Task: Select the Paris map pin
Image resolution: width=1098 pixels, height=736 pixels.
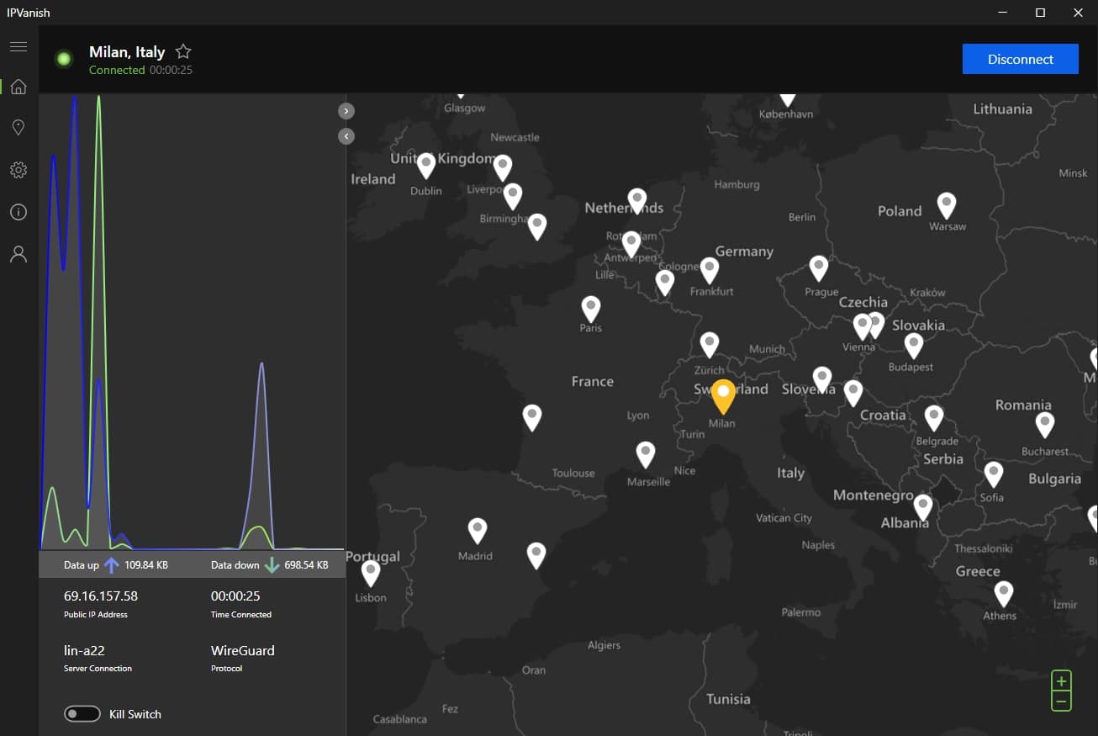Action: (591, 309)
